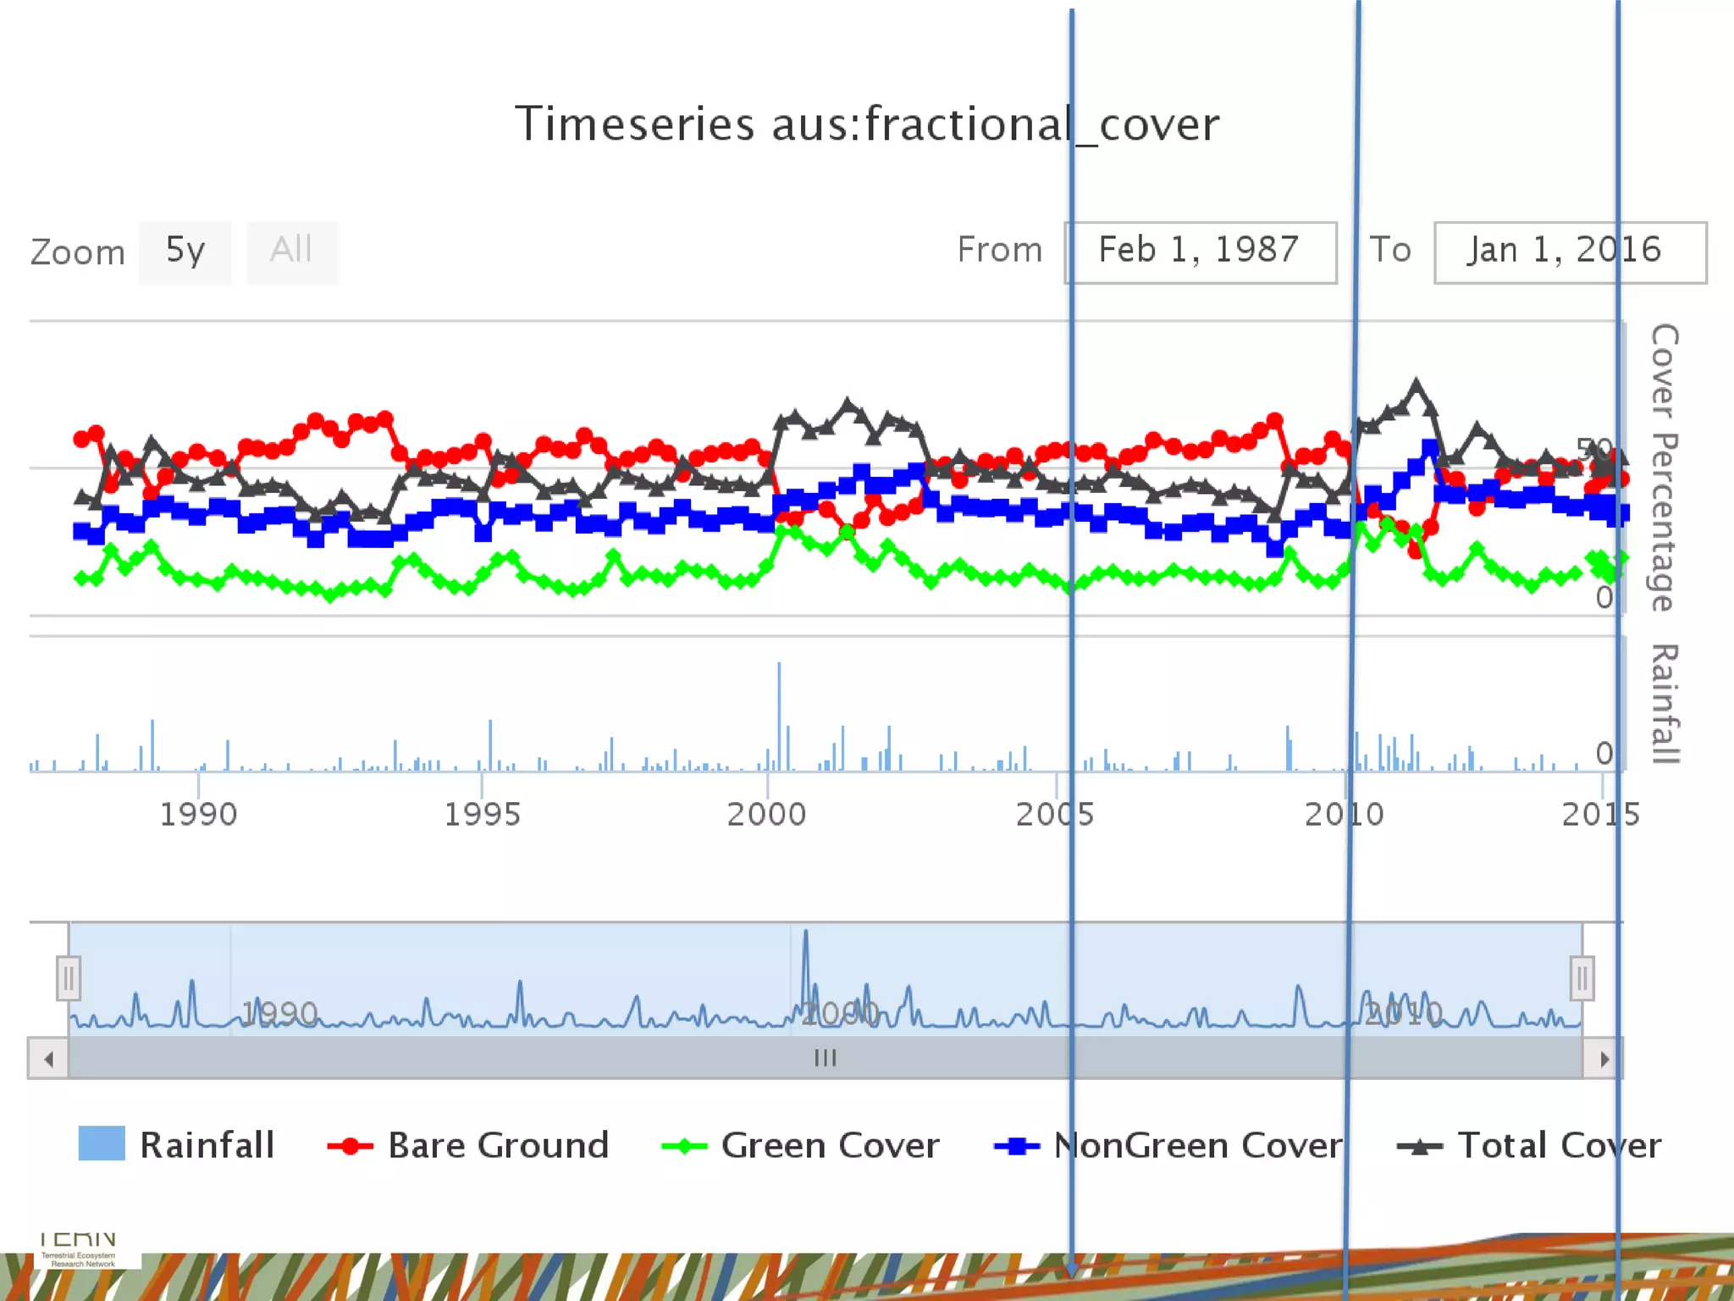Click the All zoom button
The height and width of the screenshot is (1301, 1734).
[x=291, y=252]
